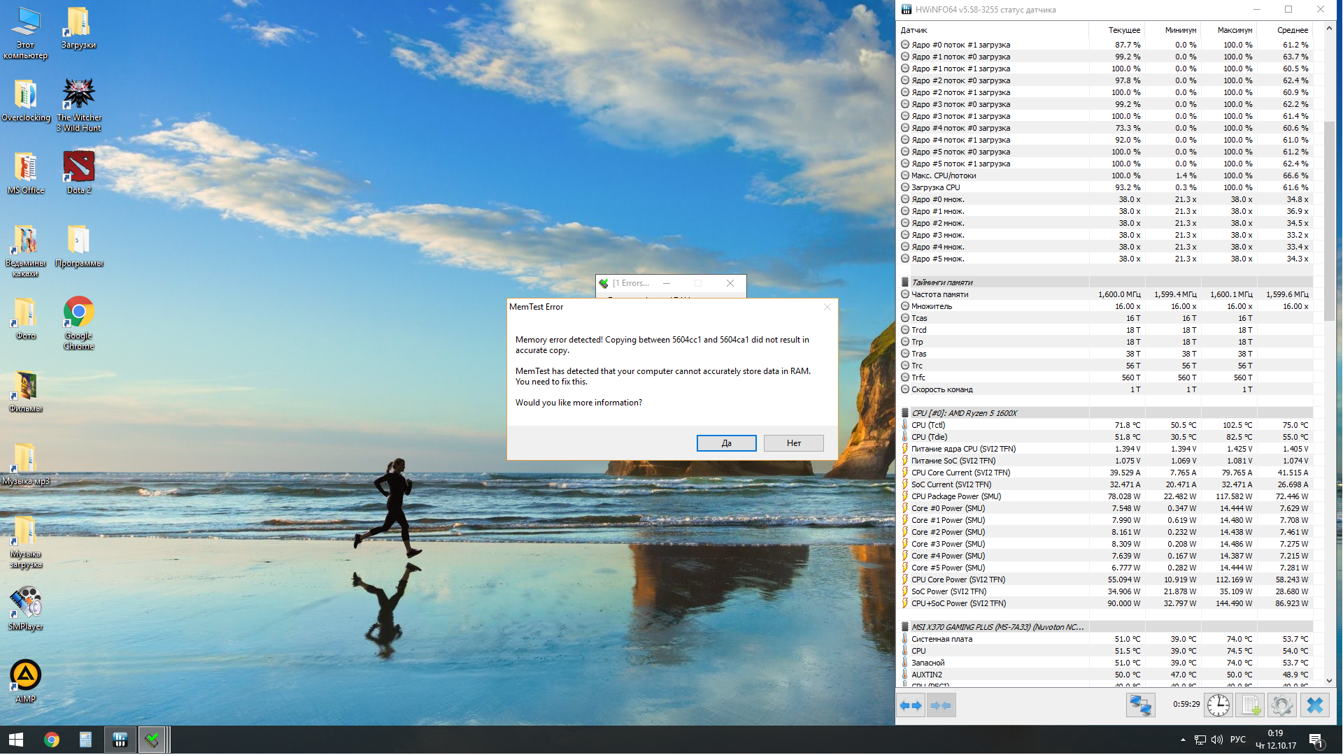This screenshot has height=755, width=1343.
Task: Click the expand columns arrows icon in HWiNFO
Action: 911,705
